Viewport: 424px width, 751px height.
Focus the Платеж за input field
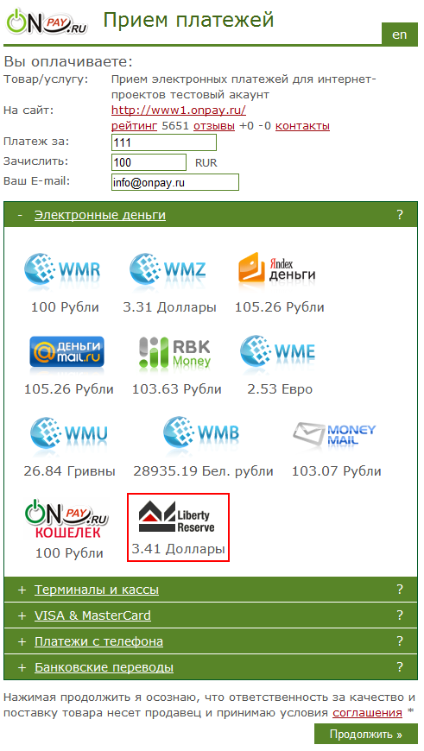164,142
